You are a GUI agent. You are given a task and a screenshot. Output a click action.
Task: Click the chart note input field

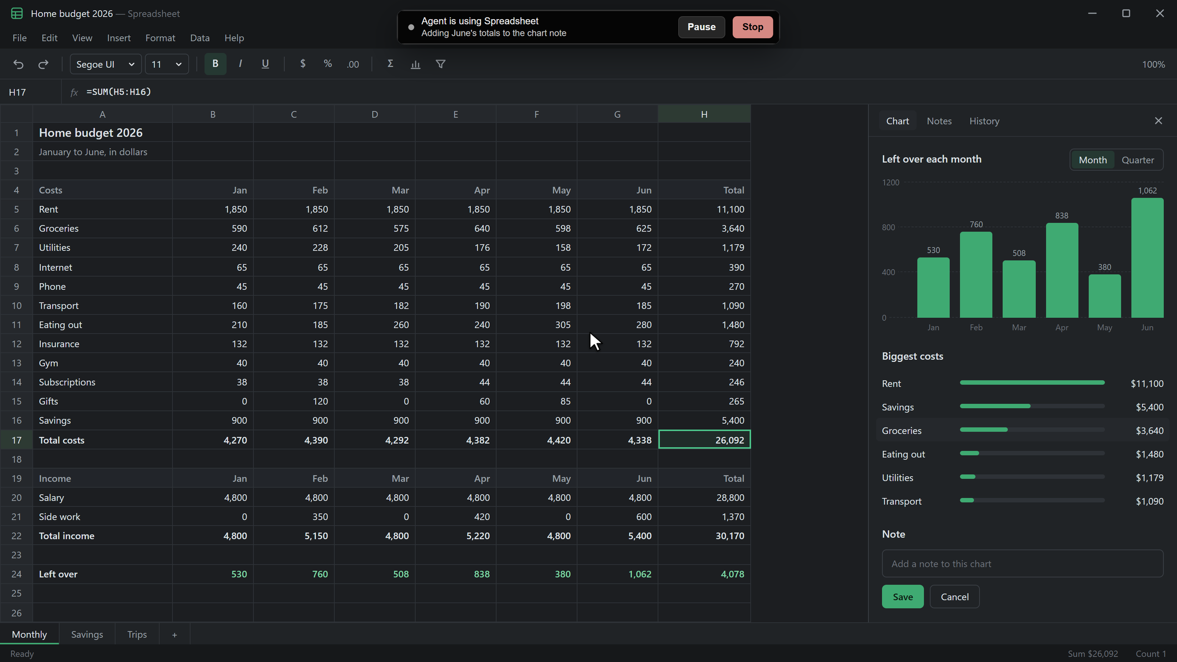(x=1023, y=563)
